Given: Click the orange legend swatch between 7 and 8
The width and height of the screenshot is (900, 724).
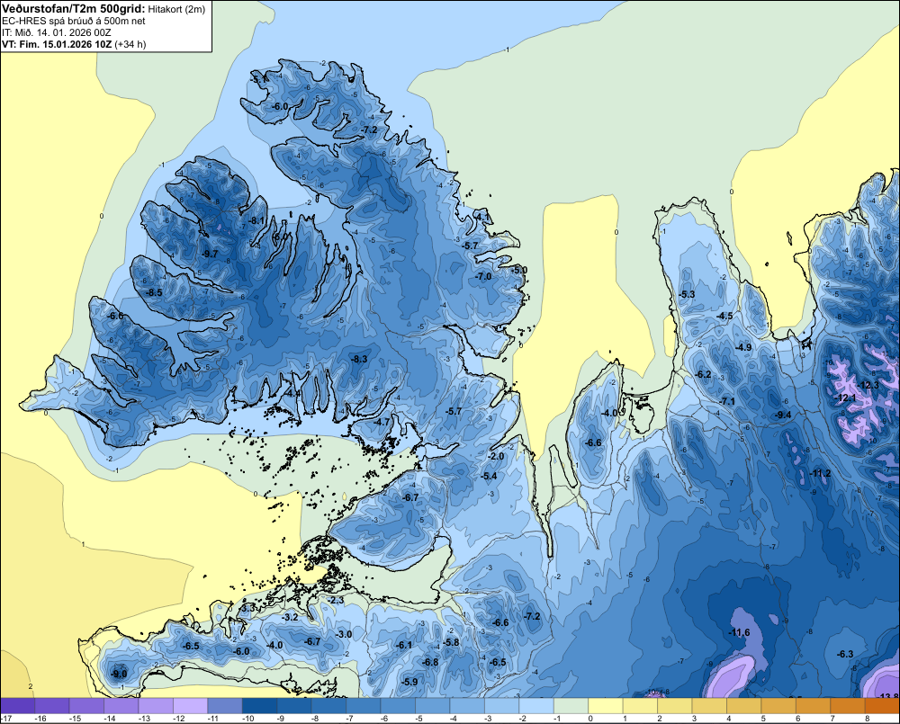Looking at the screenshot, I should tap(847, 706).
